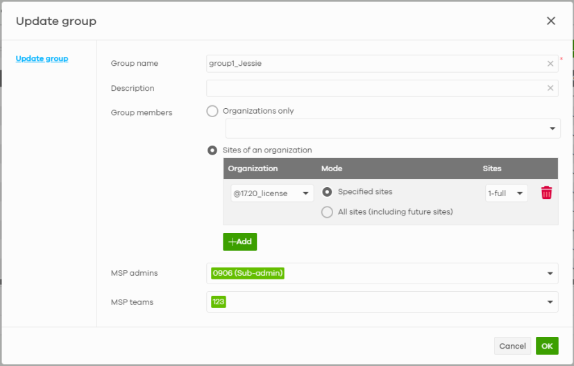Clear the Description field
The image size is (574, 366).
click(550, 88)
